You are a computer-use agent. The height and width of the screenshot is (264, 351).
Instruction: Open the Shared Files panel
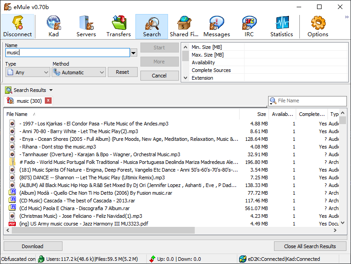[184, 26]
